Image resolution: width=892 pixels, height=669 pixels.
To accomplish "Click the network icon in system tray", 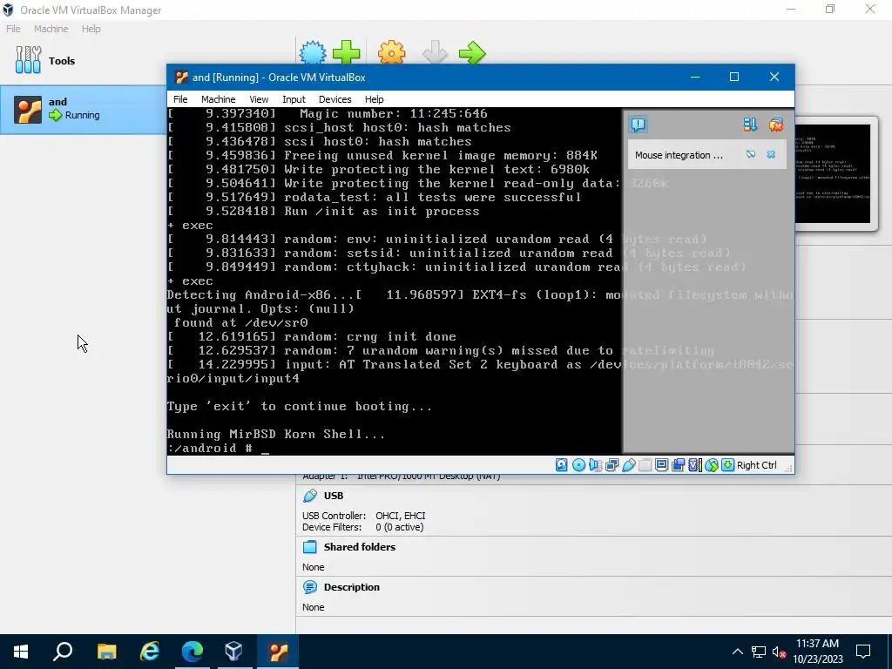I will pyautogui.click(x=759, y=652).
